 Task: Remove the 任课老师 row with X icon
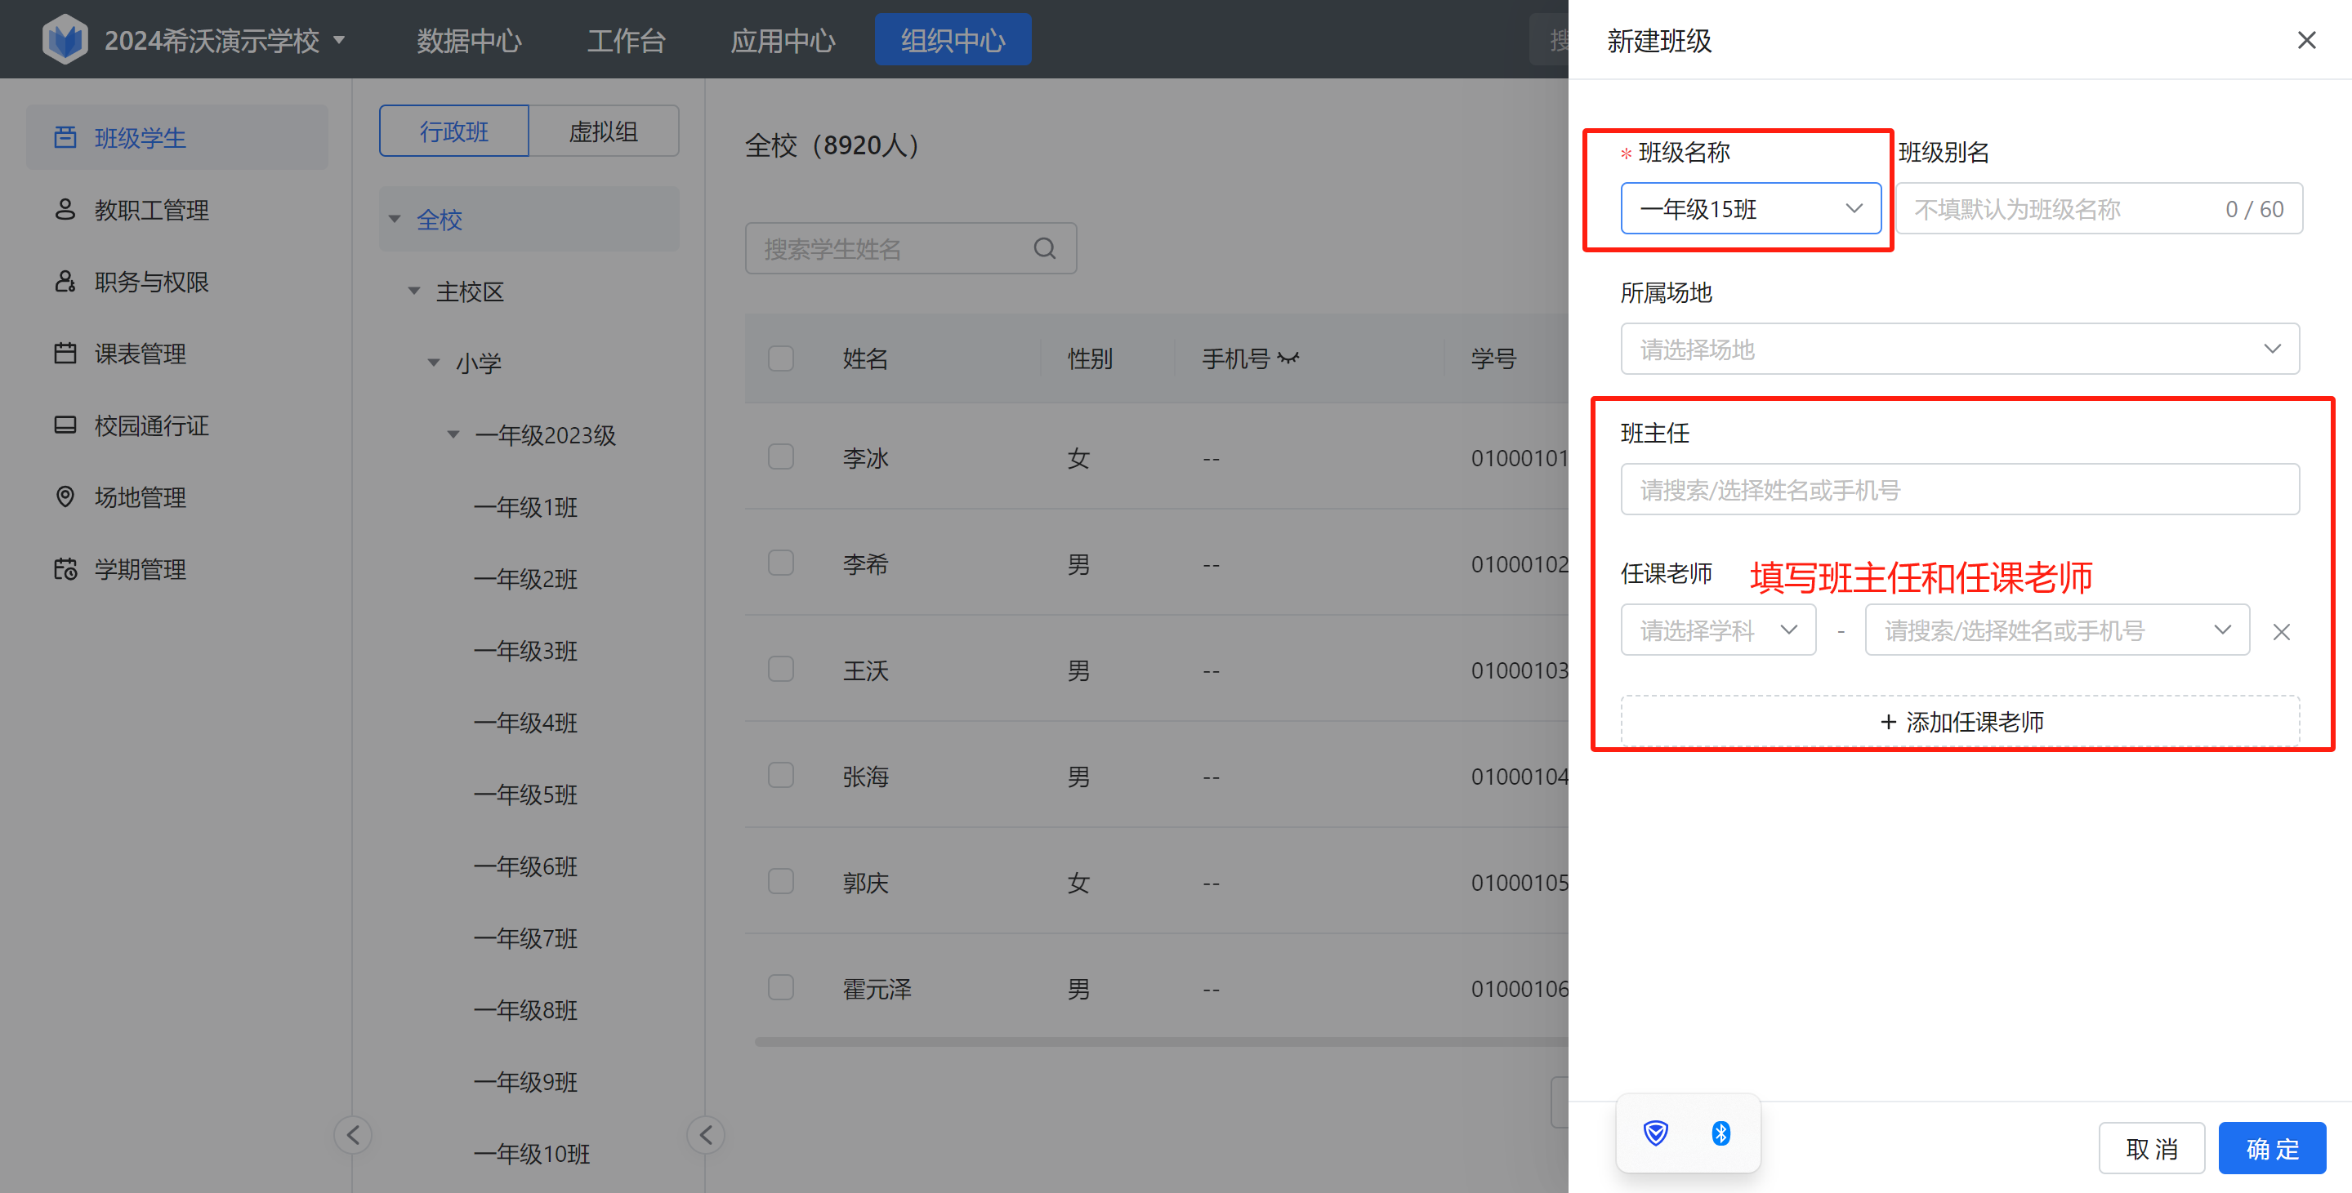(2281, 632)
